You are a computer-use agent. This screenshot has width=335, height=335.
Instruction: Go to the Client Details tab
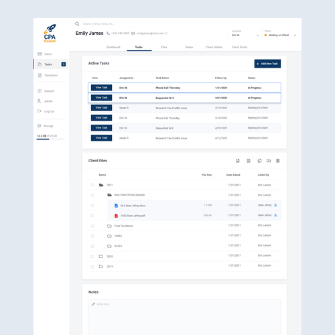coord(214,47)
